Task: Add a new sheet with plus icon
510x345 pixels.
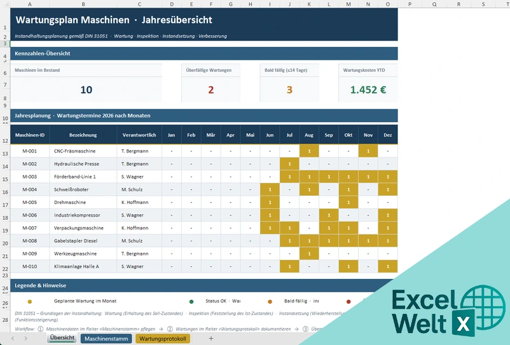Action: tap(211, 339)
